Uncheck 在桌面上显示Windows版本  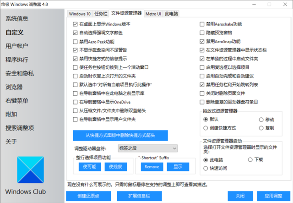coord(75,24)
